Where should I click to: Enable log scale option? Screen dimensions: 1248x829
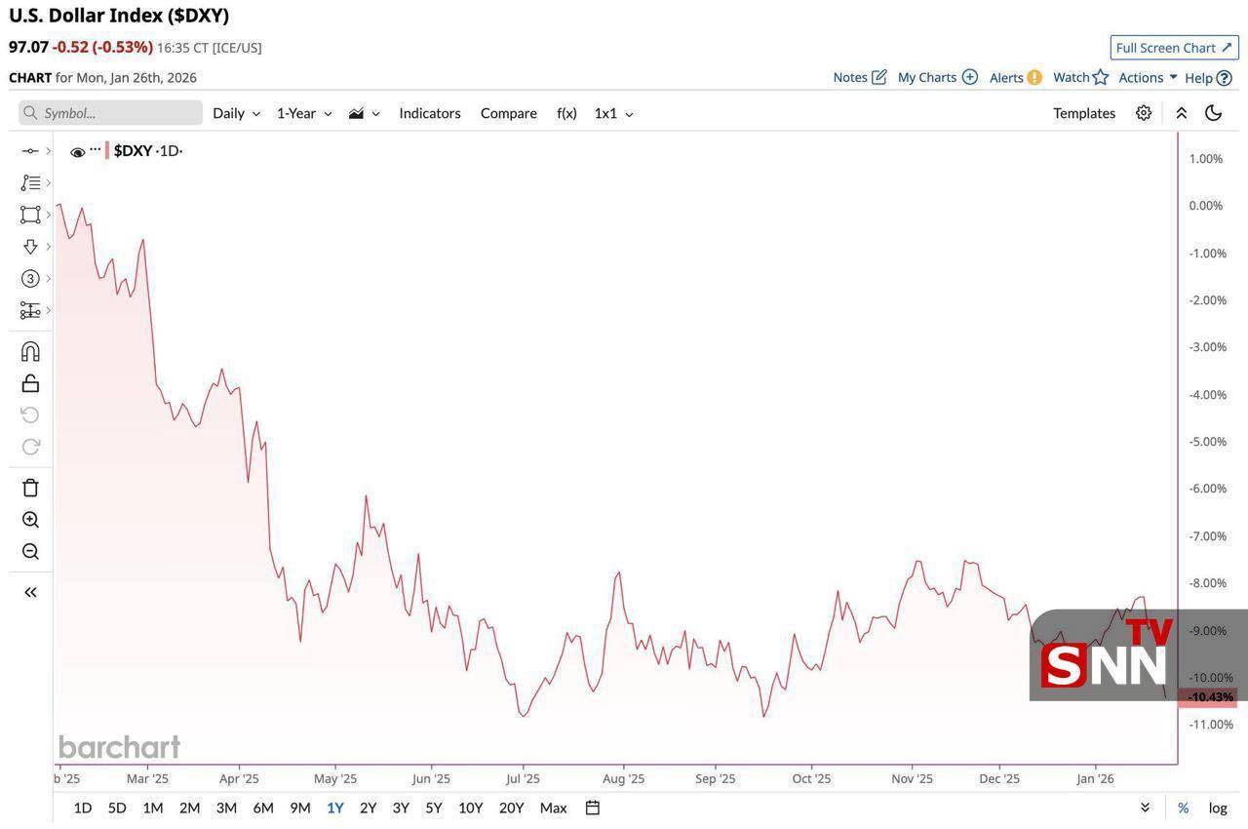point(1218,808)
